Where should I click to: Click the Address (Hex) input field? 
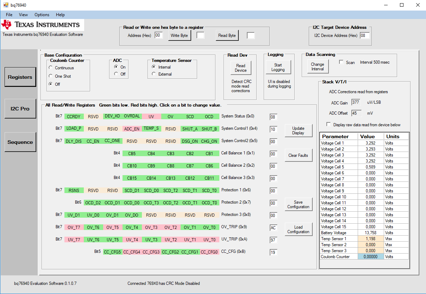click(x=159, y=35)
